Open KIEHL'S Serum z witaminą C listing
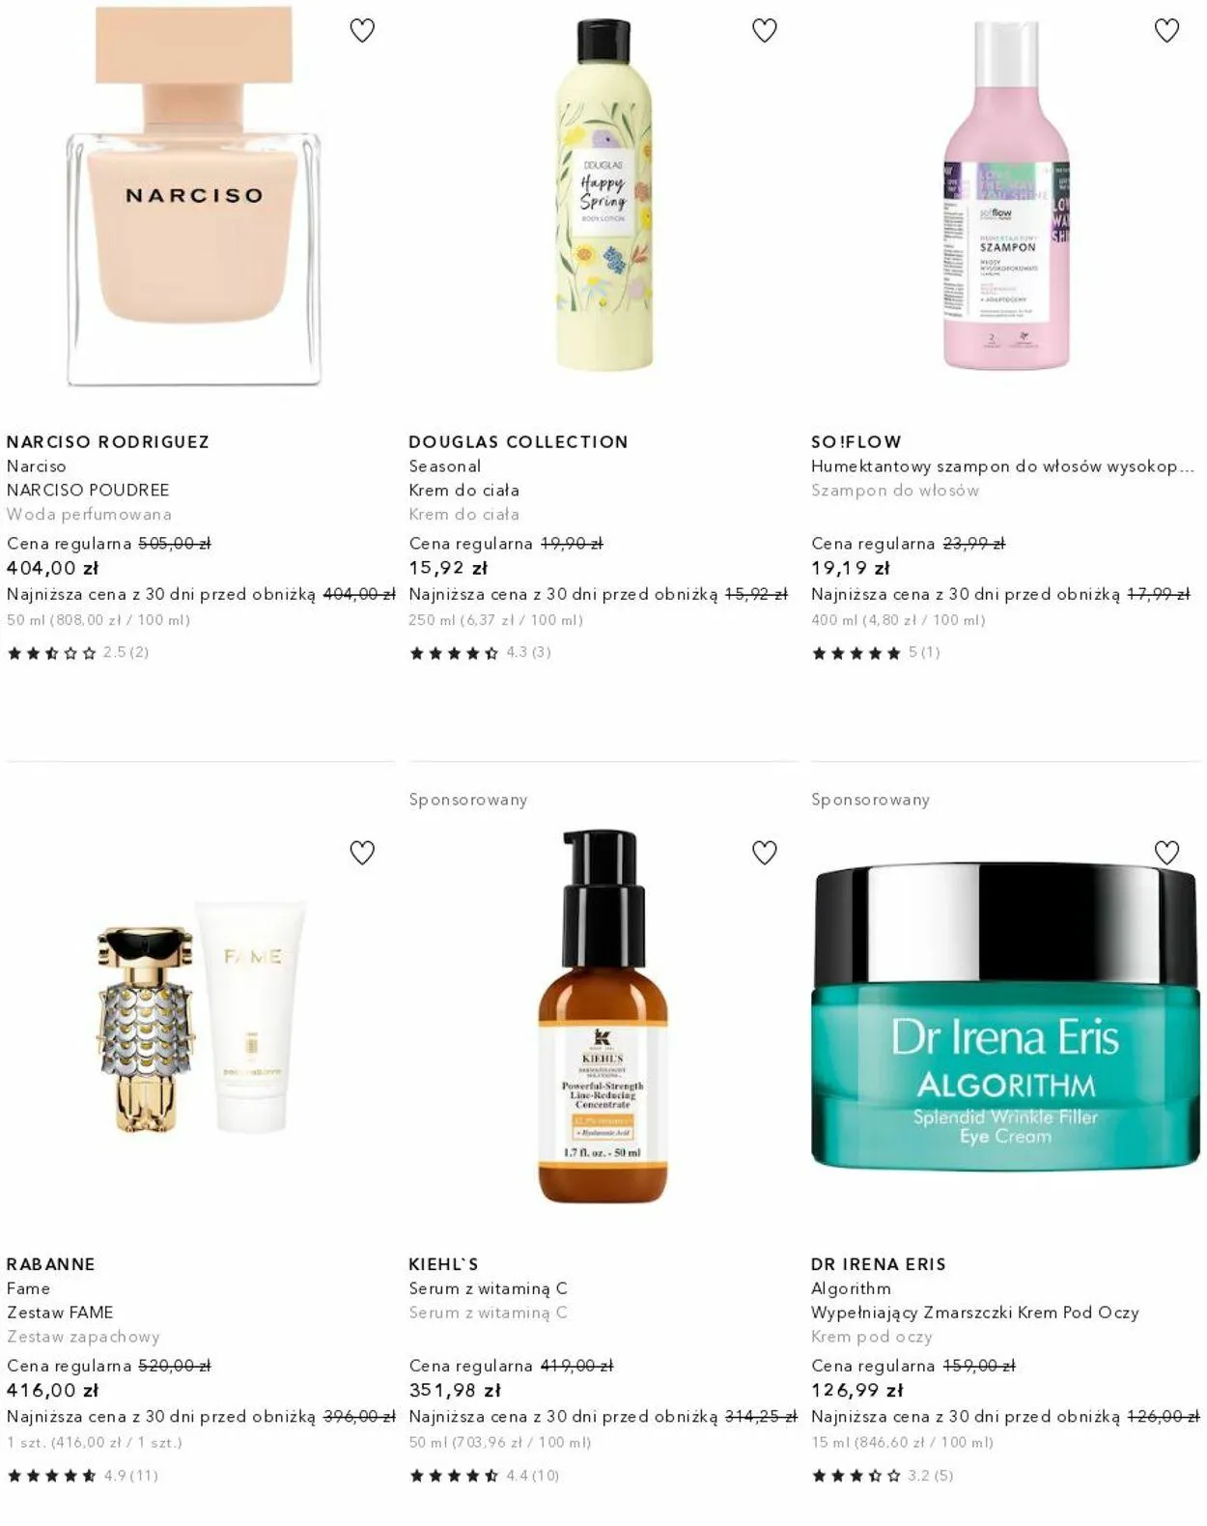Viewport: 1207px width, 1526px height. point(488,1288)
